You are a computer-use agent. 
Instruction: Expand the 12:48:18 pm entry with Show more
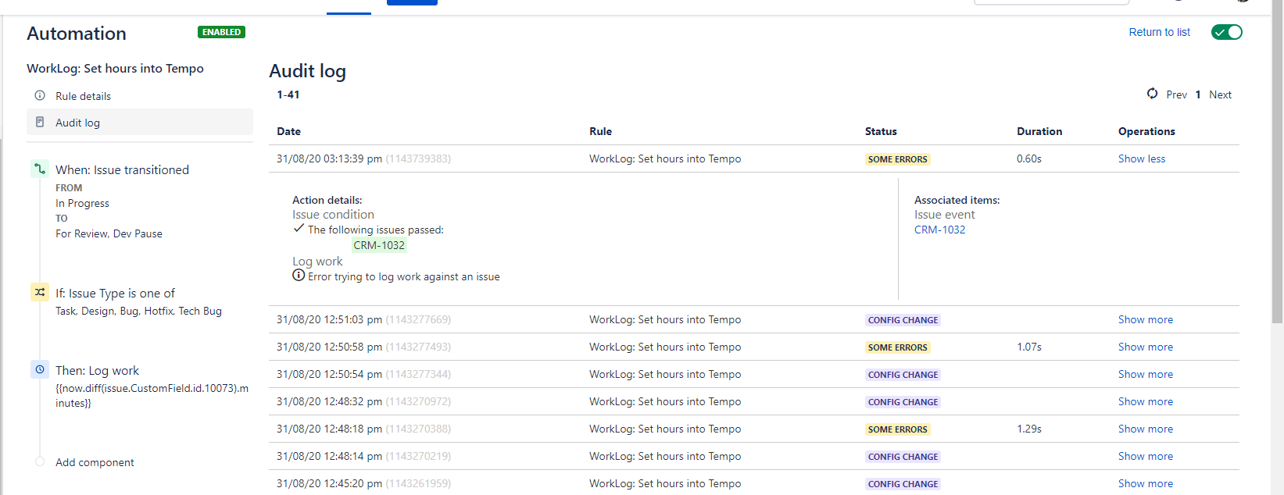click(x=1146, y=429)
